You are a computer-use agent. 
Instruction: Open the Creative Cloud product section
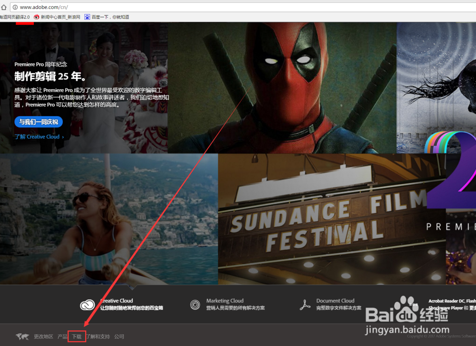pos(121,304)
